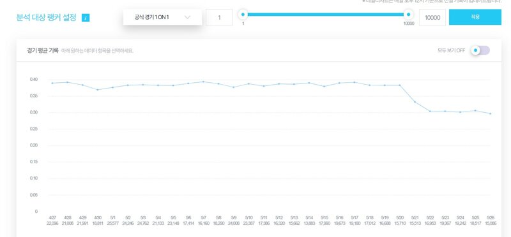Click the 모두 보기 OFF label text

pos(451,51)
